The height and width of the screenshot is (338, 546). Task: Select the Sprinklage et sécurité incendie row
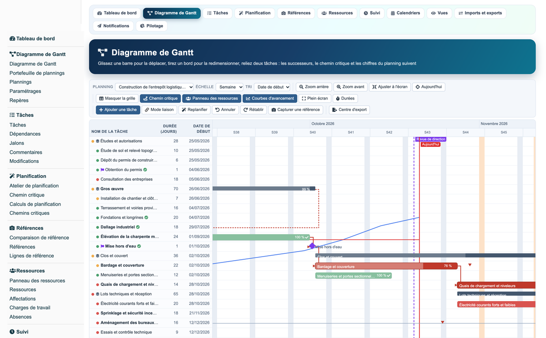(151, 313)
